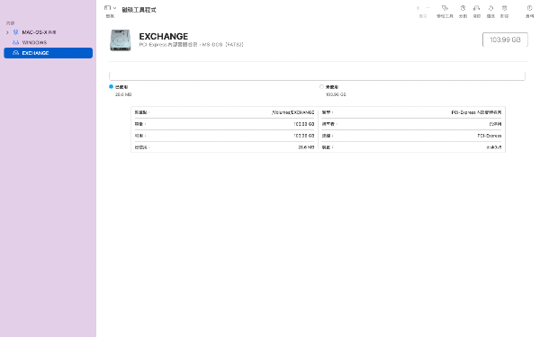Click the 28.6 MB value in info table

coord(306,147)
